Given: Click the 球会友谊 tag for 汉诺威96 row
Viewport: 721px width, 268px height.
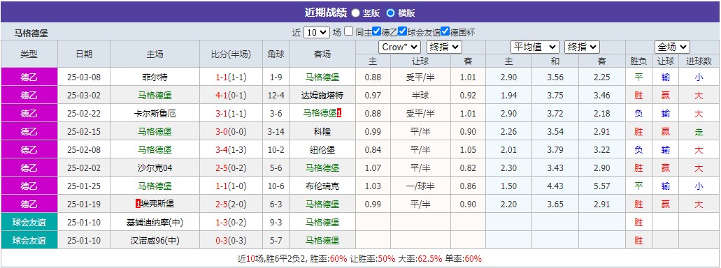Looking at the screenshot, I should point(29,240).
